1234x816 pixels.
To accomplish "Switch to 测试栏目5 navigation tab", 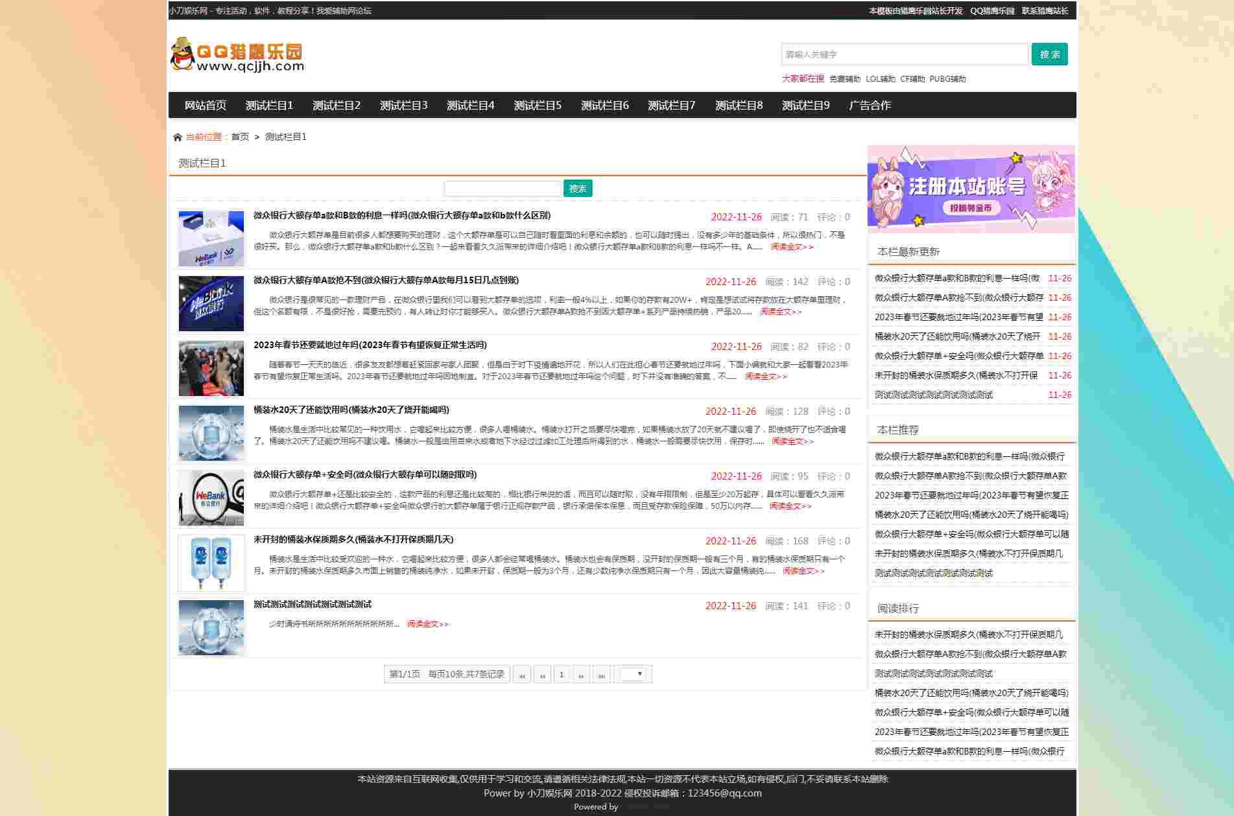I will pos(538,105).
